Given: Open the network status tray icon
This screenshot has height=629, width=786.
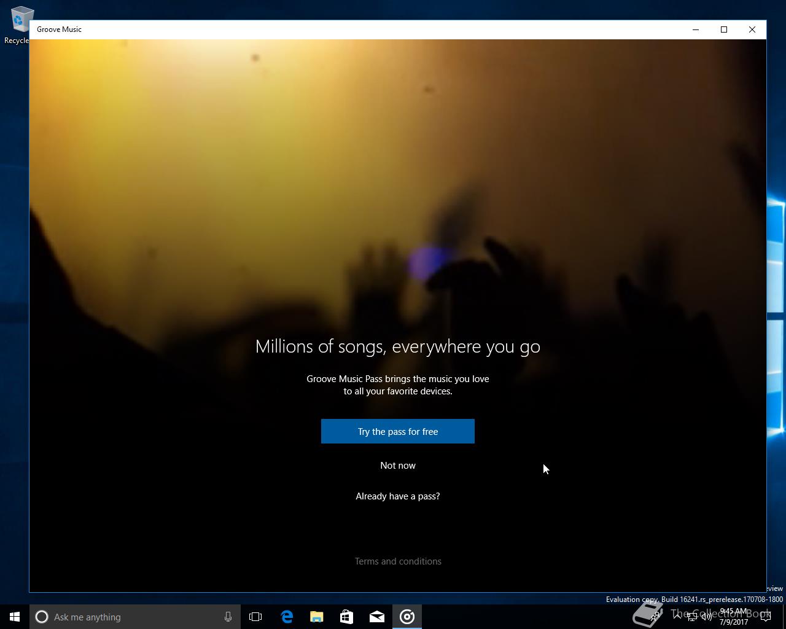Looking at the screenshot, I should [x=692, y=617].
